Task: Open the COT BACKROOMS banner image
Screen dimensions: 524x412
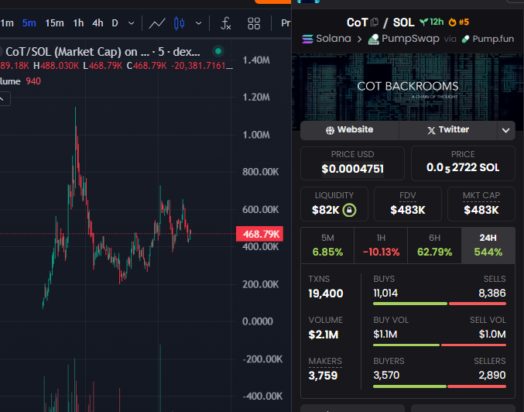Action: click(x=408, y=88)
